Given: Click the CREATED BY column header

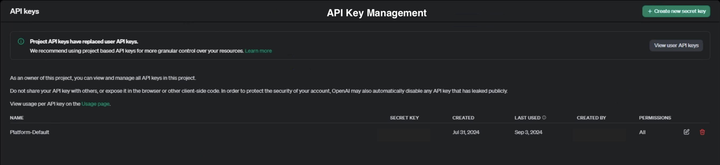Looking at the screenshot, I should (591, 118).
